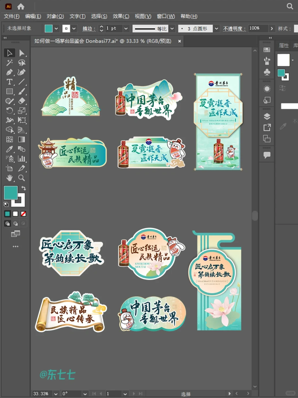
Task: Pick the Eyedropper tool in left toolbox
Action: [9, 149]
